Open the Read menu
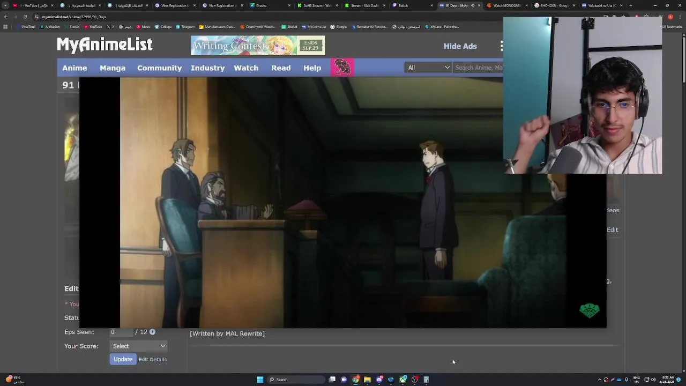This screenshot has width=686, height=386. coord(281,68)
